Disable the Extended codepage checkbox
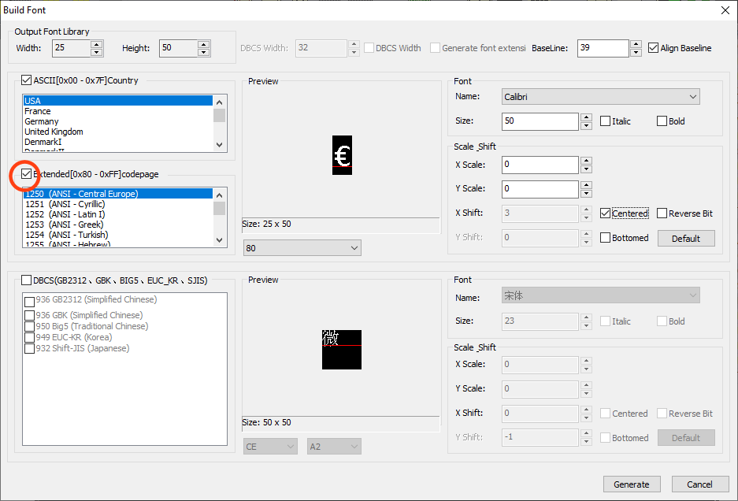 27,174
